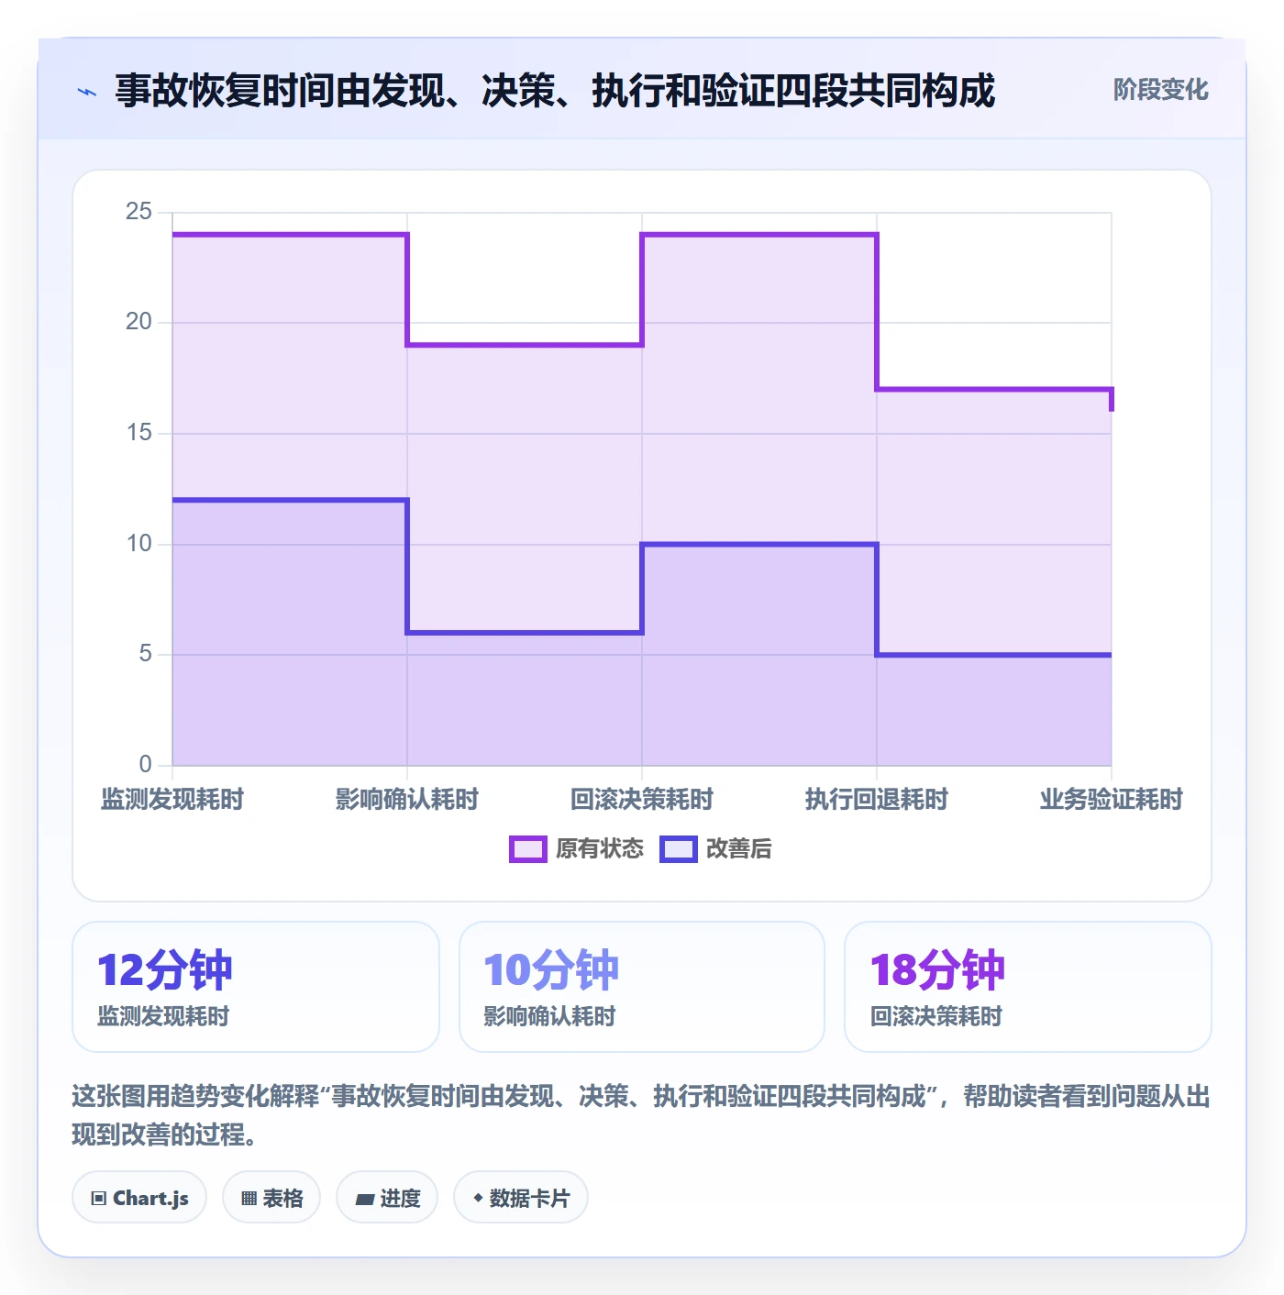
Task: Toggle the 原有状态 legend label
Action: (600, 849)
